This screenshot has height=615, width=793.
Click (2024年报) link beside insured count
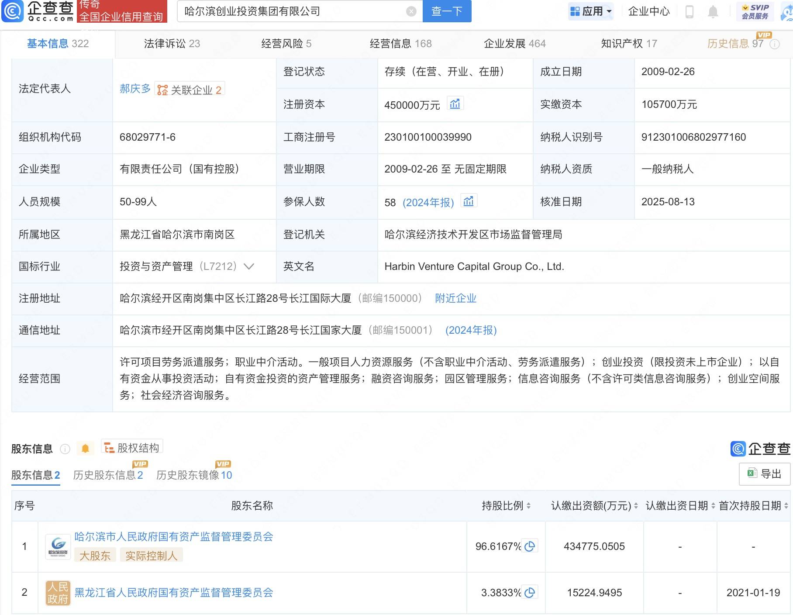click(428, 203)
